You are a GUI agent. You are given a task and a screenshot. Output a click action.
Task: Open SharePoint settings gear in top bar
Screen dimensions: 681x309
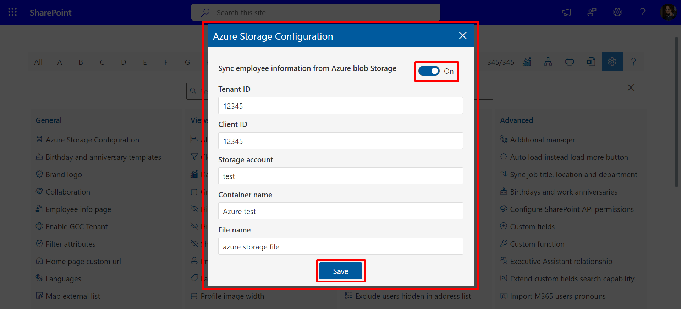click(x=617, y=12)
